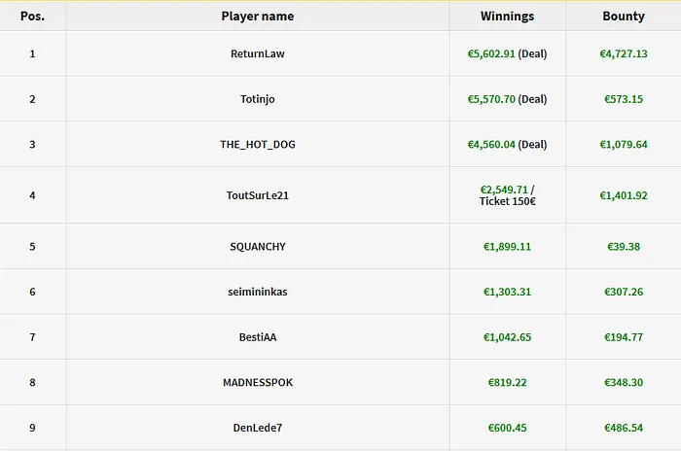
Task: Select the €1,079.64 bounty amount
Action: tap(624, 145)
